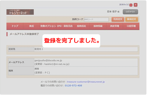Focus the 銘柄コード input field

[96, 19]
